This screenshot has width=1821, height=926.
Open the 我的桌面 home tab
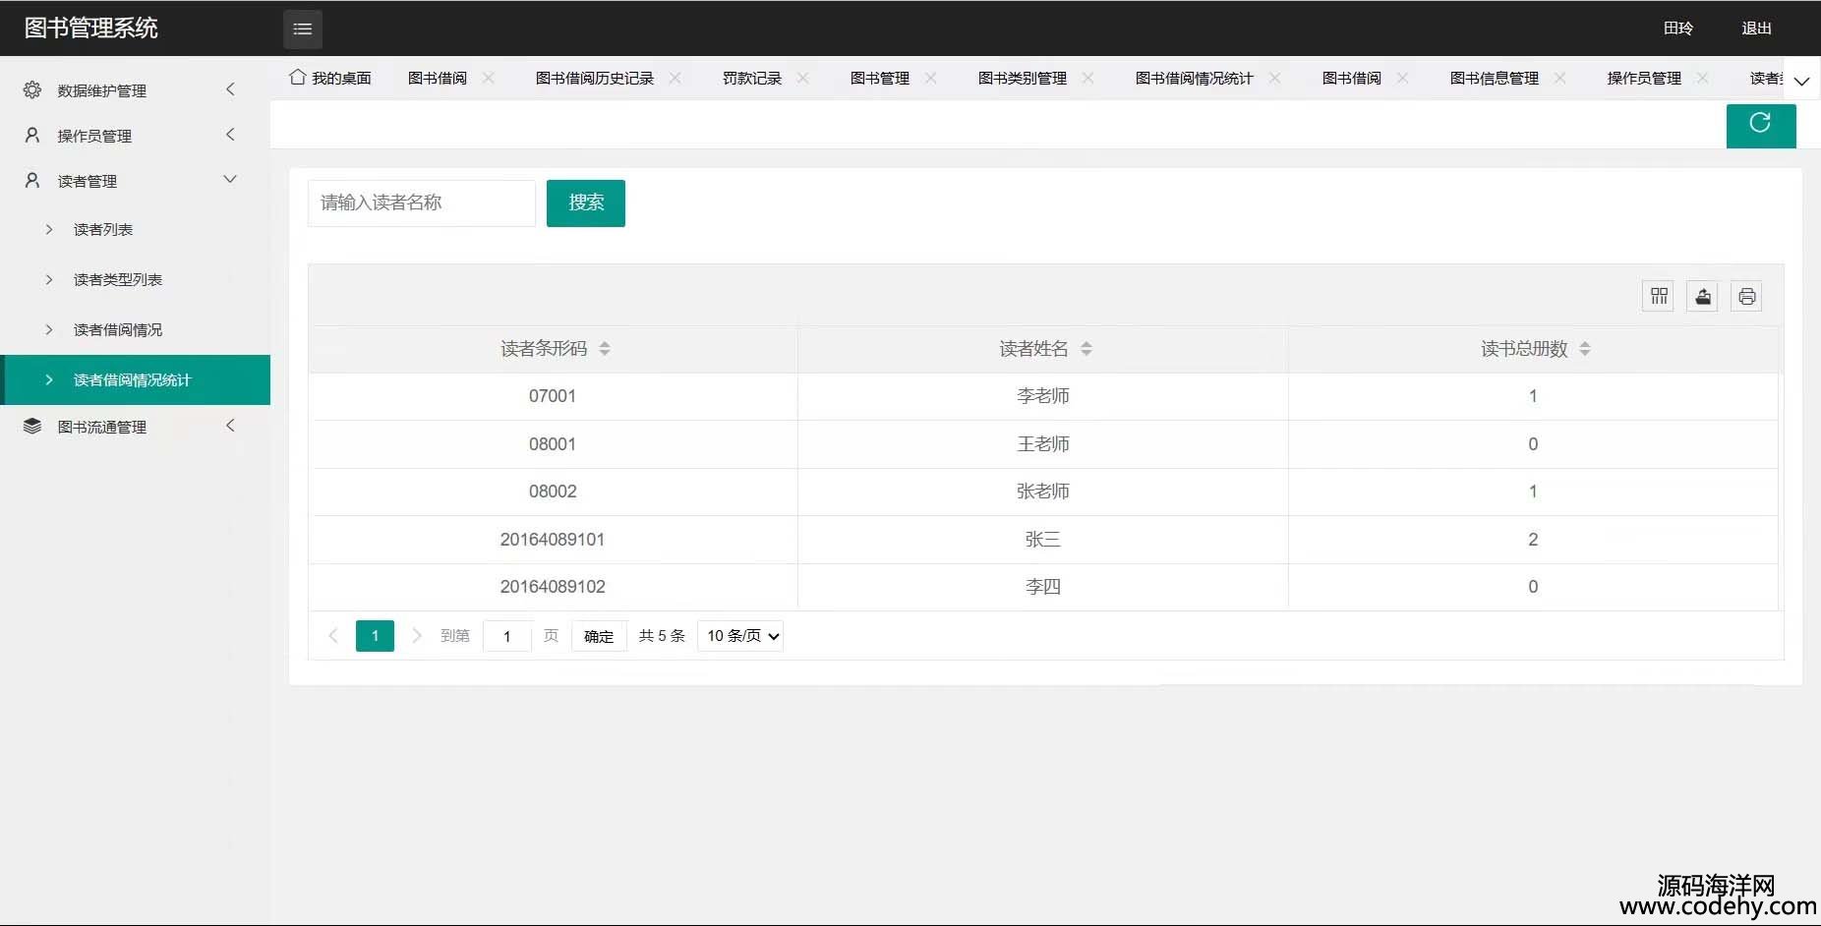point(331,79)
